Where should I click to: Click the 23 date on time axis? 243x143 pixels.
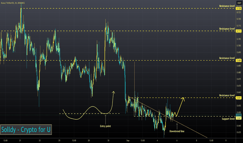(40, 140)
